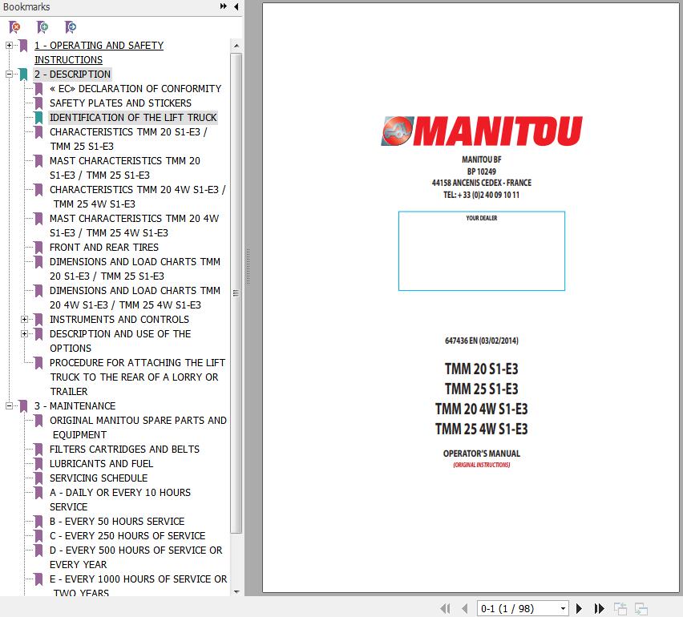
Task: Open MAST CHARACTERISTICS TMM 20 S1-E3 bookmark
Action: pos(124,167)
